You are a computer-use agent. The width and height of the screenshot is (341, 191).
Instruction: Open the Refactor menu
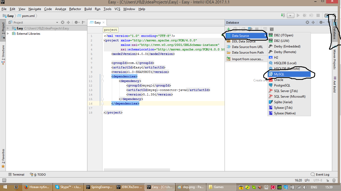75,9
